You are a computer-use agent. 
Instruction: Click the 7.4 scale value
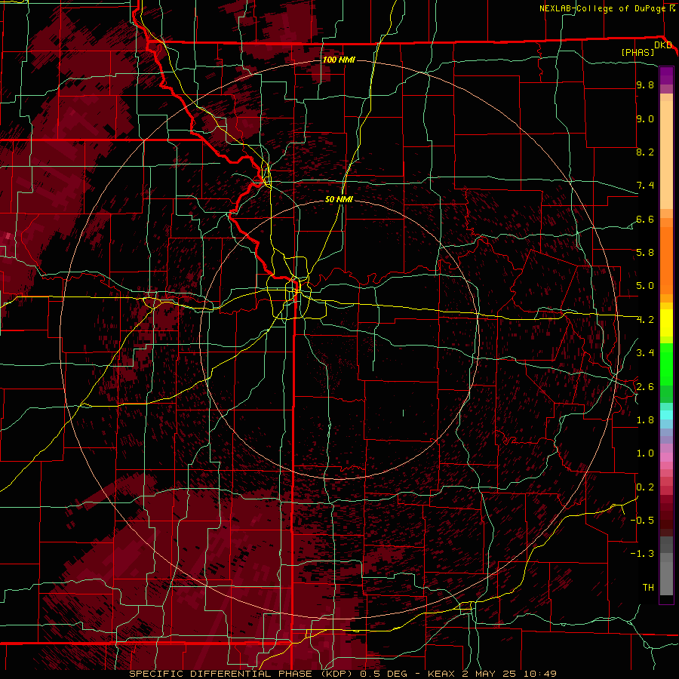tap(645, 186)
